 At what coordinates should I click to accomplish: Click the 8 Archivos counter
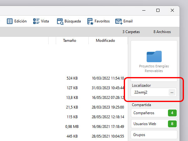click(x=162, y=32)
